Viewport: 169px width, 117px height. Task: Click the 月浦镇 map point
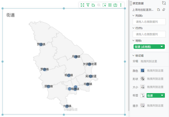click(x=76, y=57)
